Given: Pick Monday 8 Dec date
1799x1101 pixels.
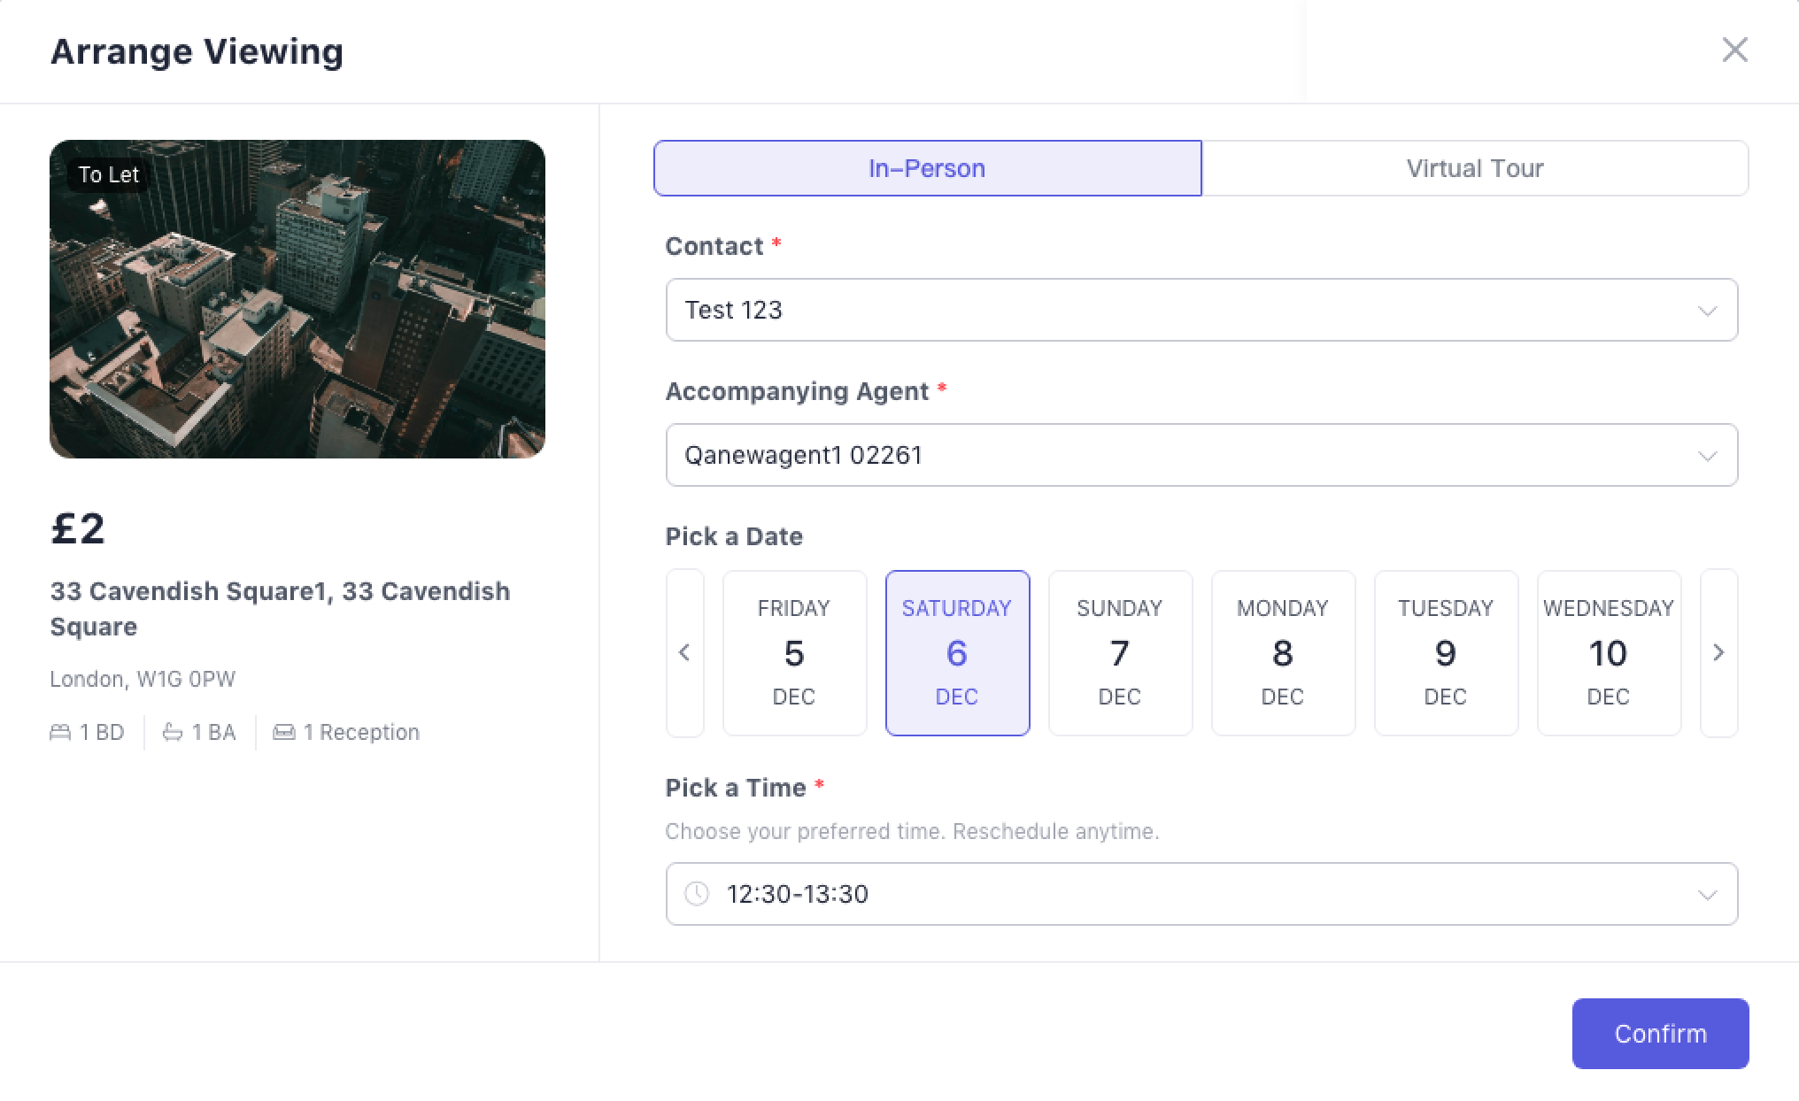Looking at the screenshot, I should tap(1283, 653).
